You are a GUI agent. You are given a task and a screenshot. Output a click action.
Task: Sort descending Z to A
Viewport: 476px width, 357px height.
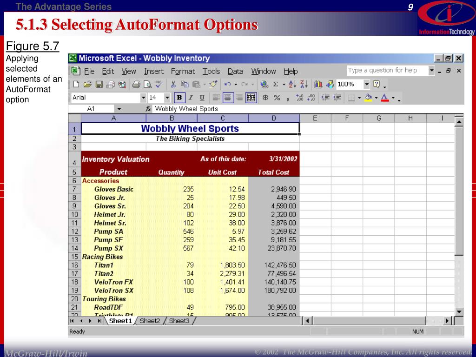[304, 85]
